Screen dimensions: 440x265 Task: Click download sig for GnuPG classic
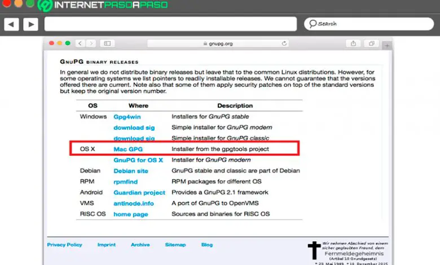click(134, 138)
